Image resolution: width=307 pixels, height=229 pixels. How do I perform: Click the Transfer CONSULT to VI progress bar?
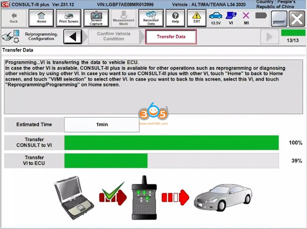point(172,143)
